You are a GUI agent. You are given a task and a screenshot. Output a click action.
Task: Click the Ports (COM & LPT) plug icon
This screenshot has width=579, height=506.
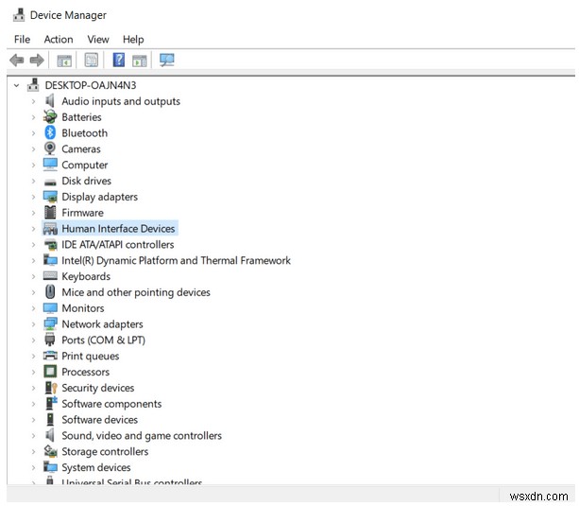click(50, 340)
